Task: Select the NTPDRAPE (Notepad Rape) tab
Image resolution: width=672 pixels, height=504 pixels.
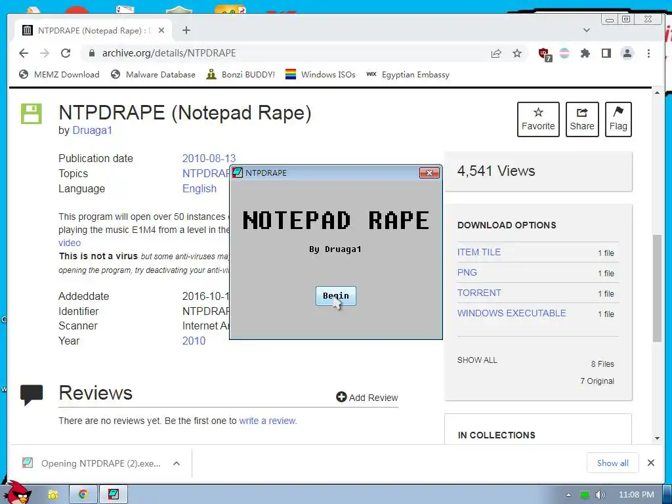Action: [92, 30]
